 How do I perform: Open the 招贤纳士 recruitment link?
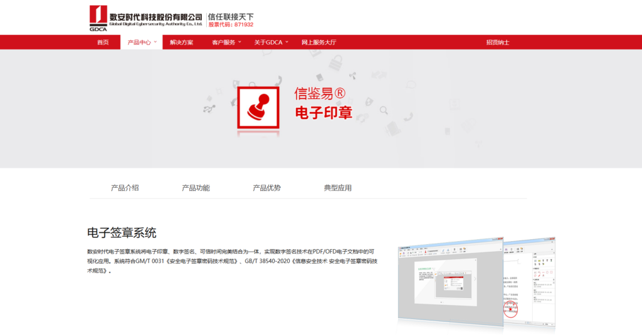click(x=498, y=42)
